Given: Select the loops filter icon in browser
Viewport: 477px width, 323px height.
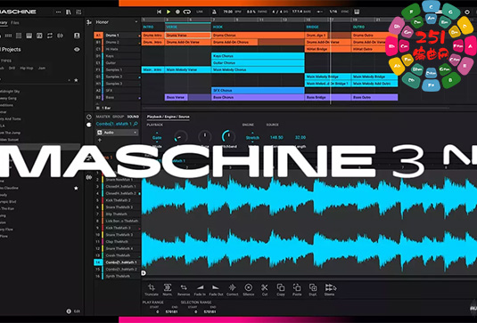Looking at the screenshot, I should [50, 36].
